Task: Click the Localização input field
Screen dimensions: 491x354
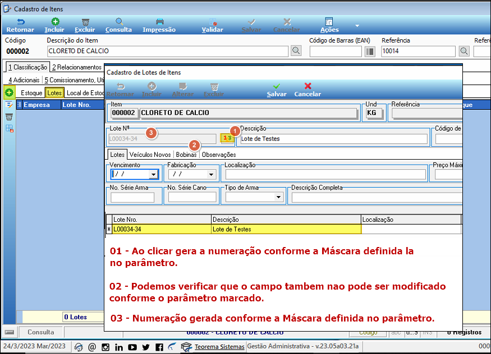Action: tap(325, 174)
